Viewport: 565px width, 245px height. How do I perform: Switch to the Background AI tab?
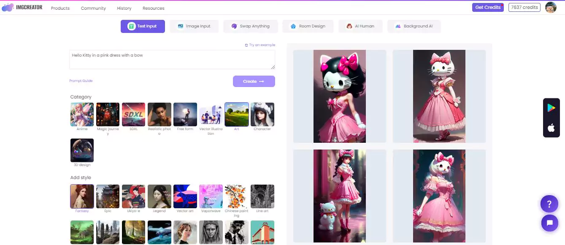click(414, 26)
